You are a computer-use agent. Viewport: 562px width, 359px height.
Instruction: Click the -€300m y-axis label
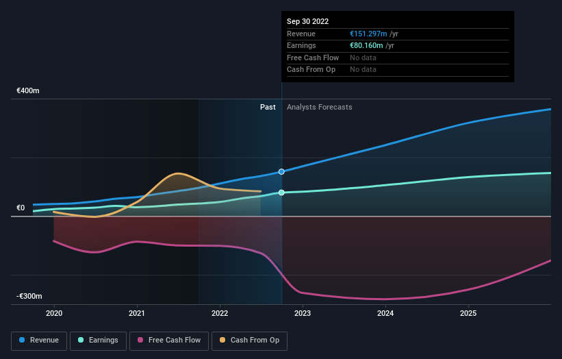click(29, 296)
